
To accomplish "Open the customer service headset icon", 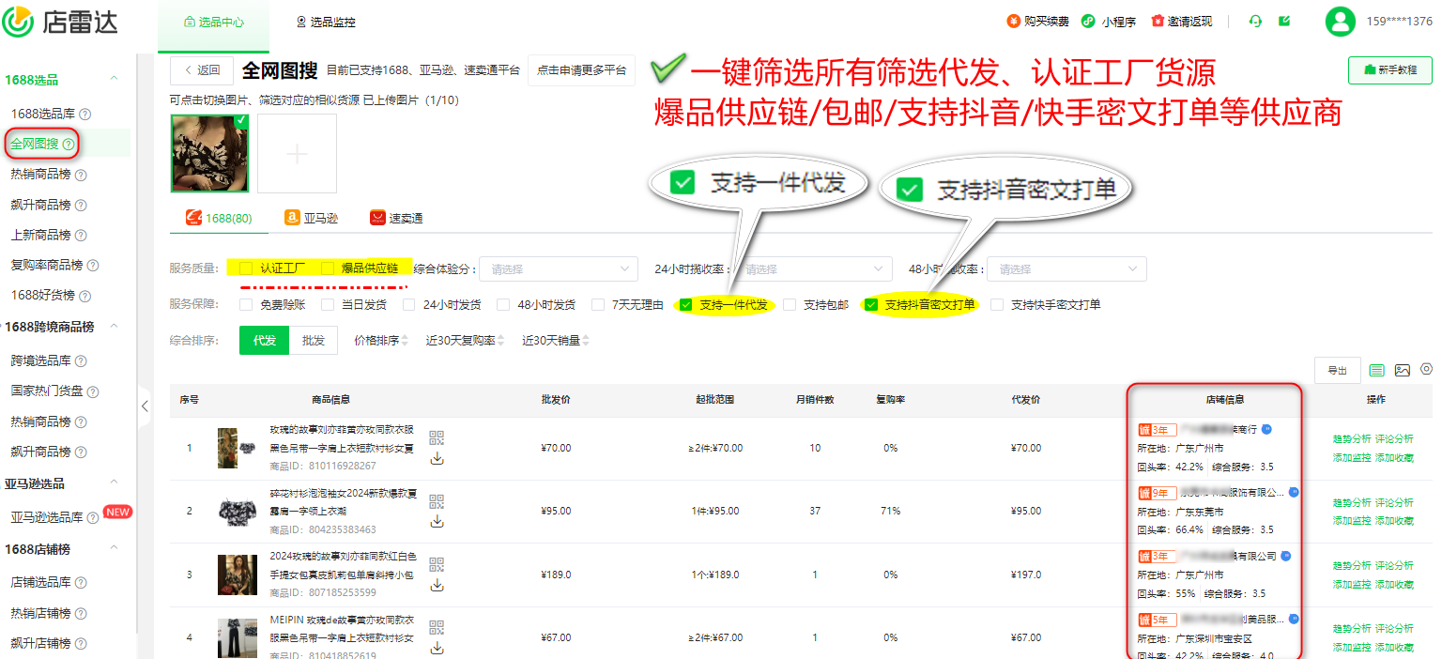I will 1255,20.
